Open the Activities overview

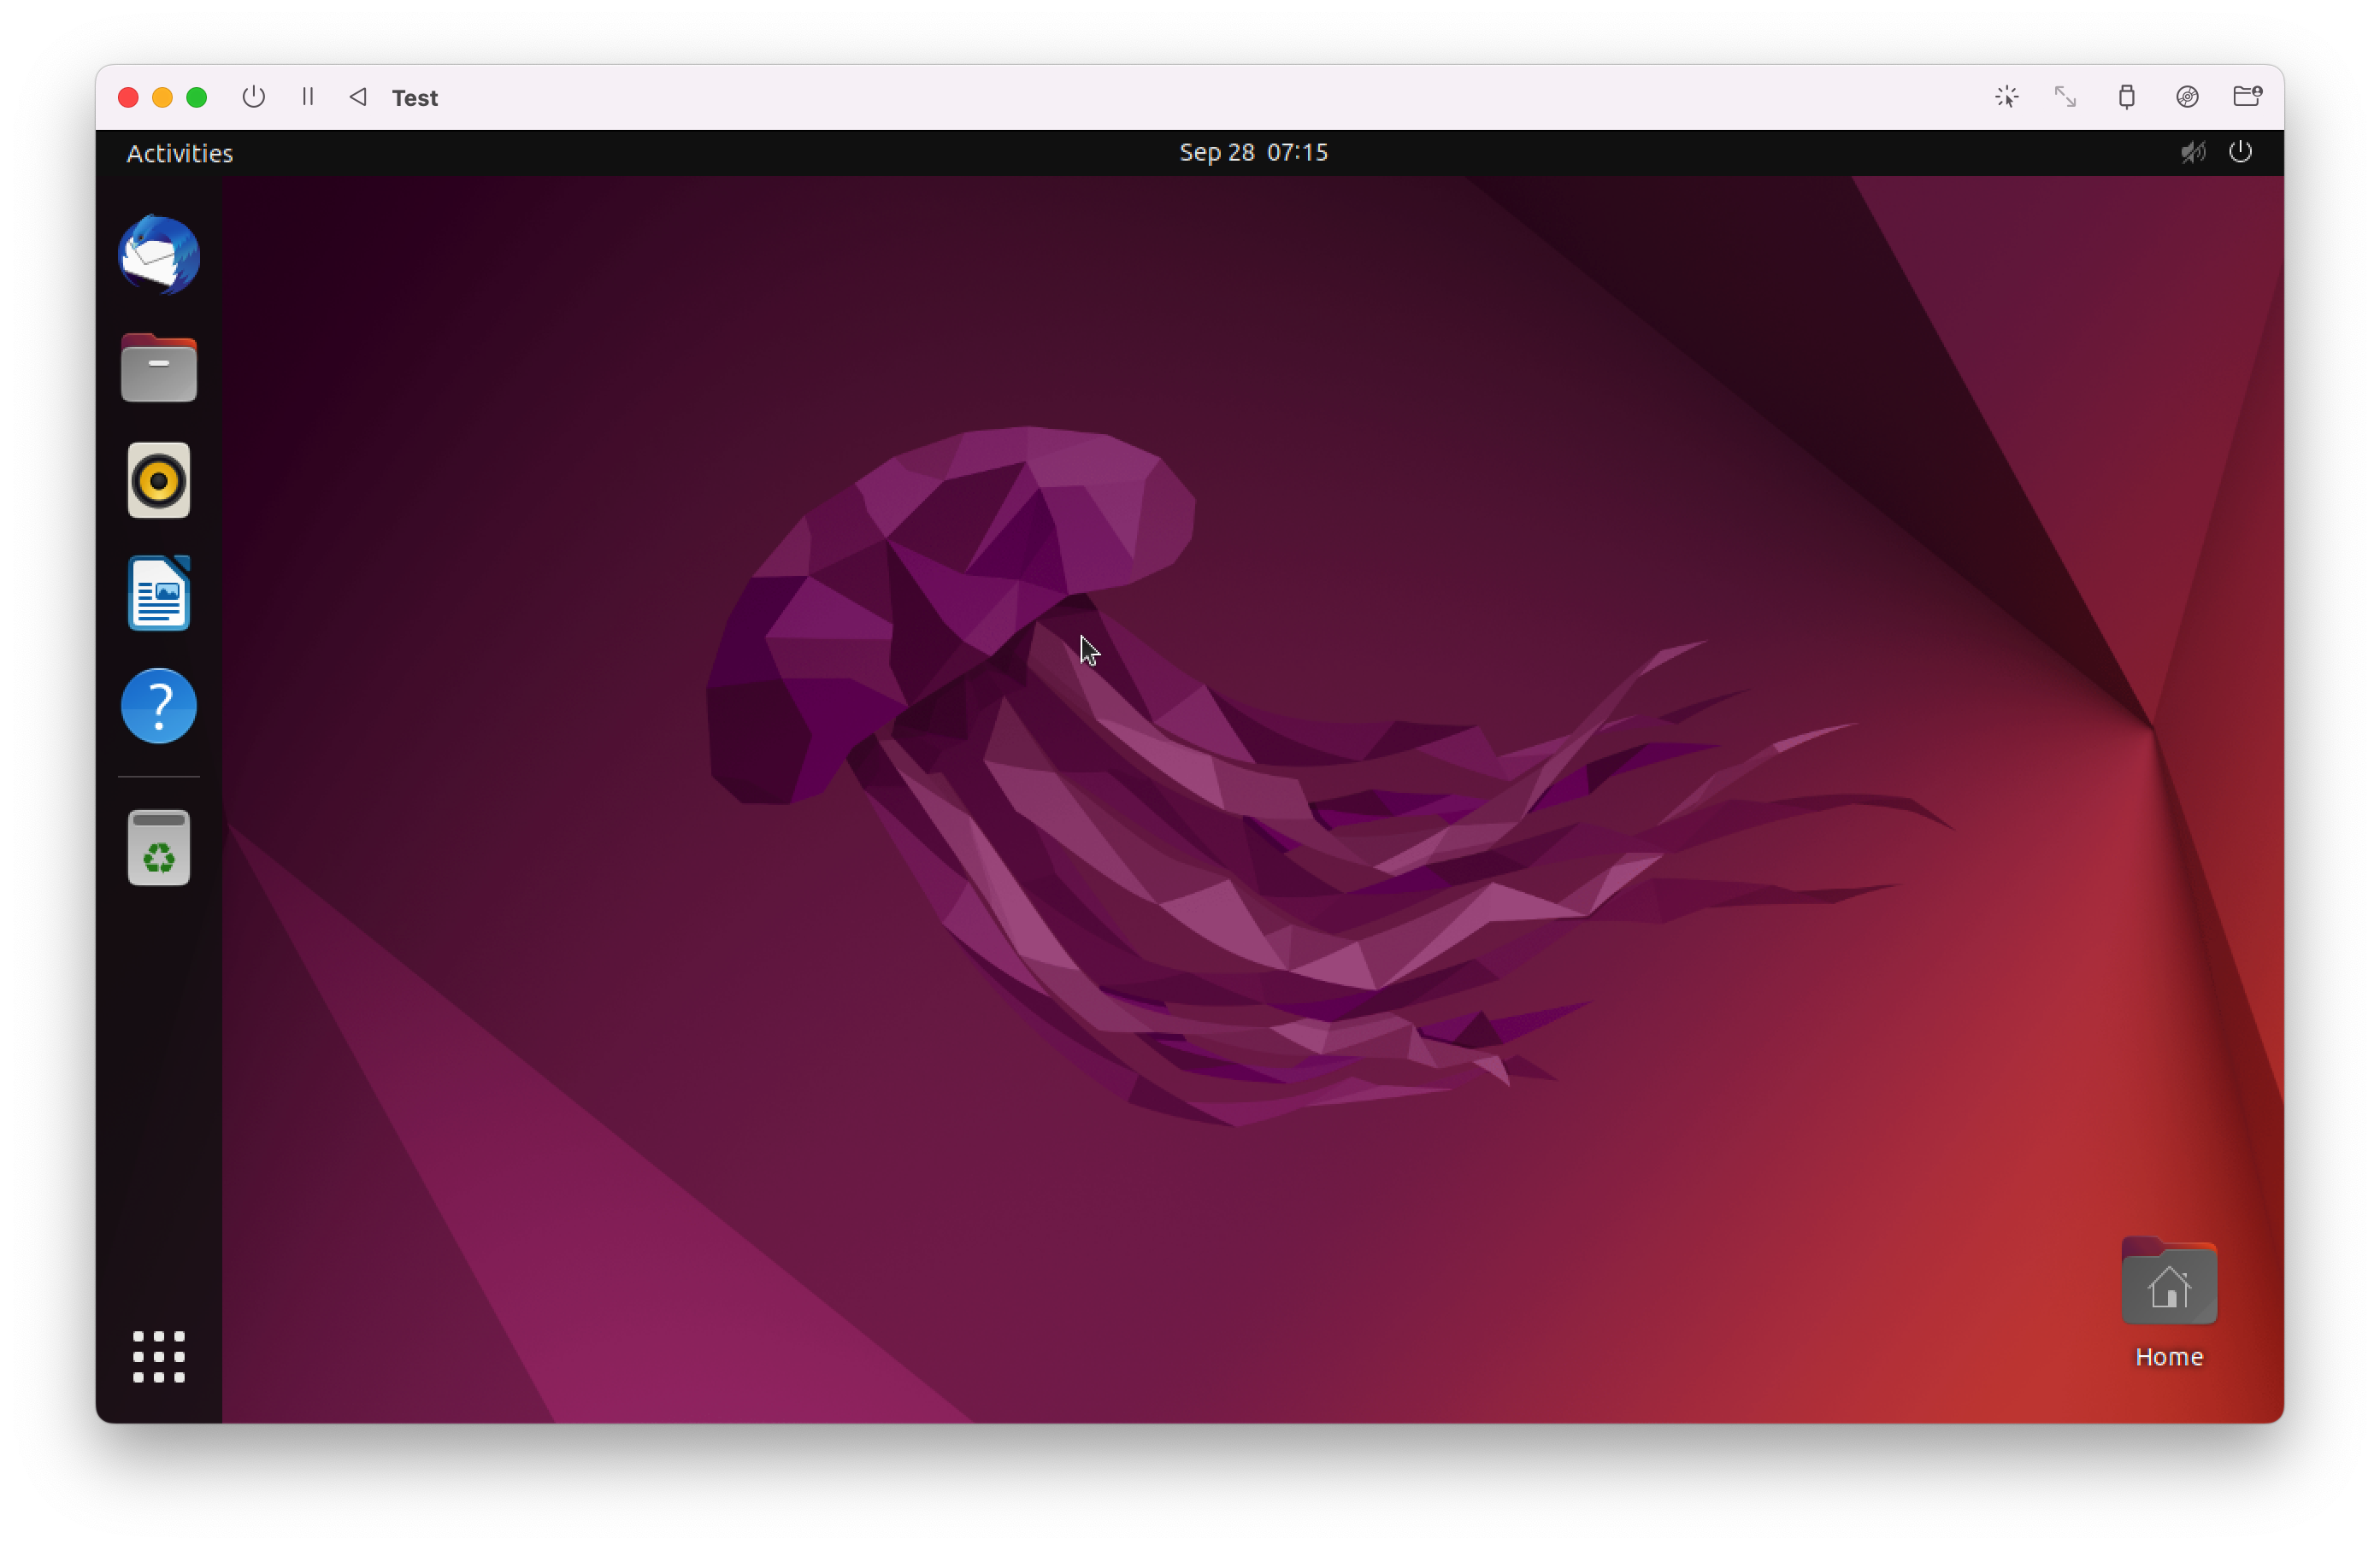[180, 153]
